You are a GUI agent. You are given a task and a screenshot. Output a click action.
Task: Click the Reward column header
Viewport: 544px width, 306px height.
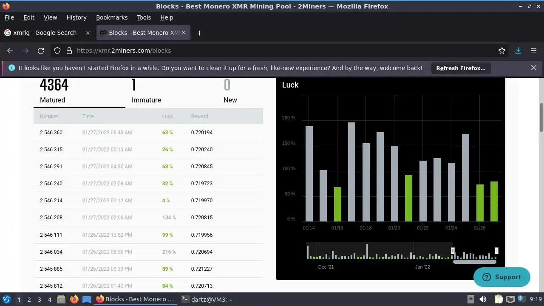click(x=199, y=116)
